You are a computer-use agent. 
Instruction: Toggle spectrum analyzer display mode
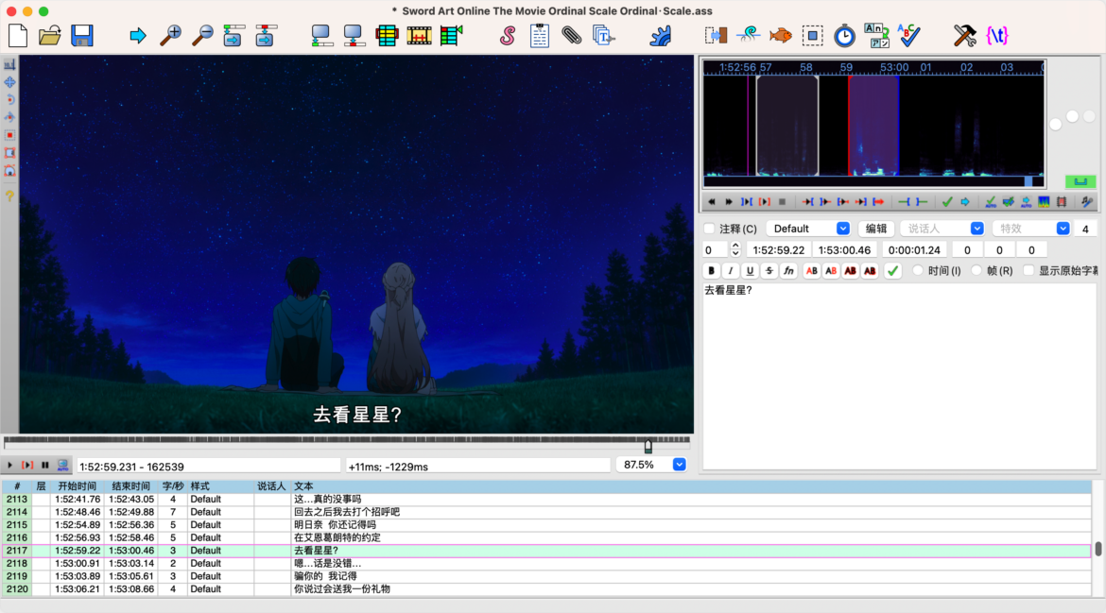1044,202
